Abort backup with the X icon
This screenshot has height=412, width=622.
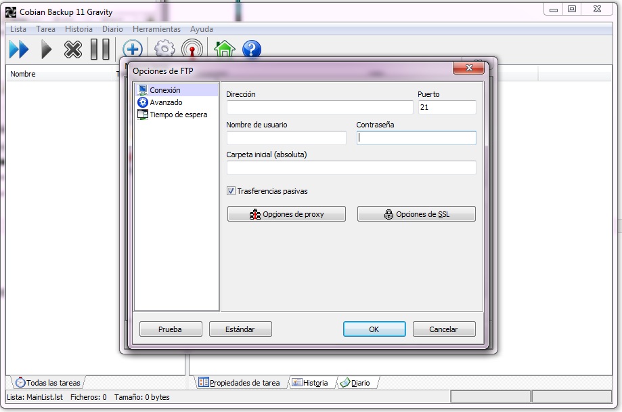click(73, 49)
